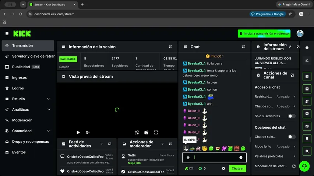Select the yellow cat emote

click(204, 148)
